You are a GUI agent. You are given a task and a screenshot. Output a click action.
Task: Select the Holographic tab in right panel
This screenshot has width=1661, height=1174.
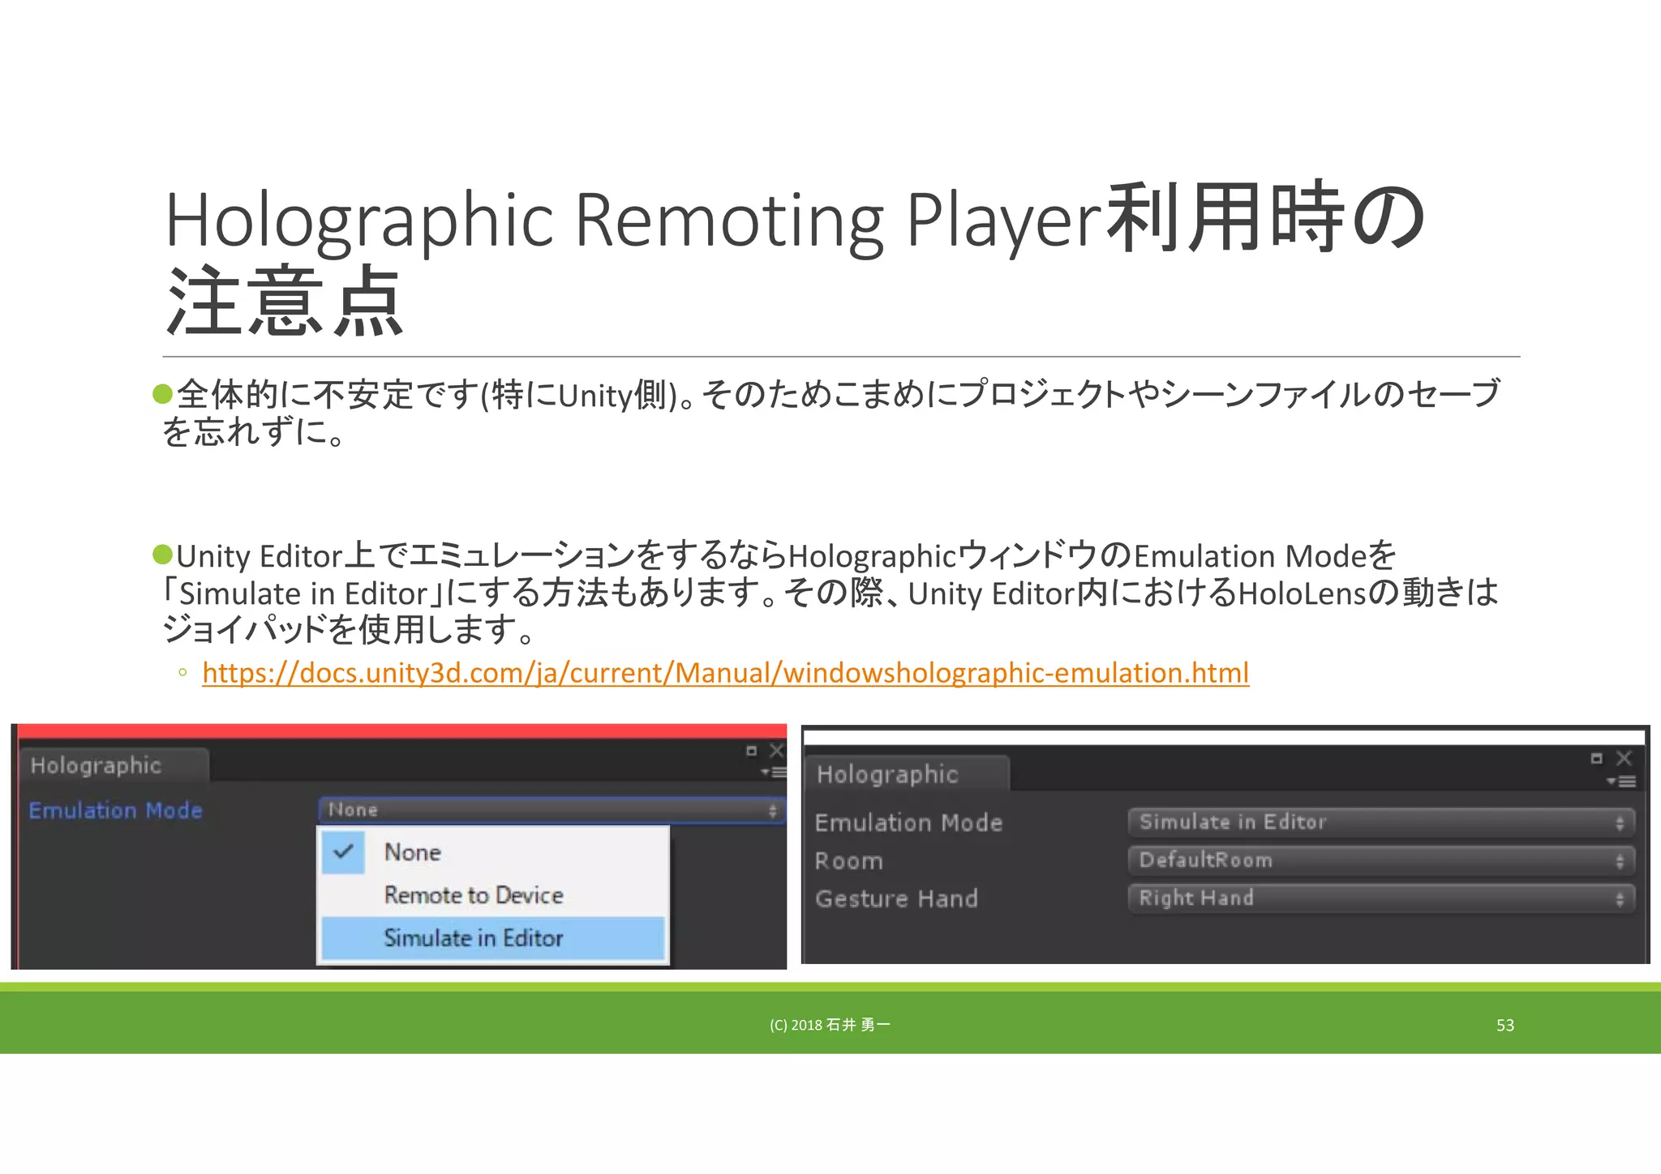[x=907, y=774]
